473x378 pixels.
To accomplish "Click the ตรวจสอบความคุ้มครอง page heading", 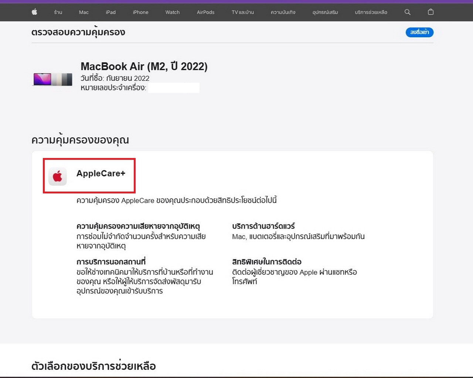I will (78, 32).
